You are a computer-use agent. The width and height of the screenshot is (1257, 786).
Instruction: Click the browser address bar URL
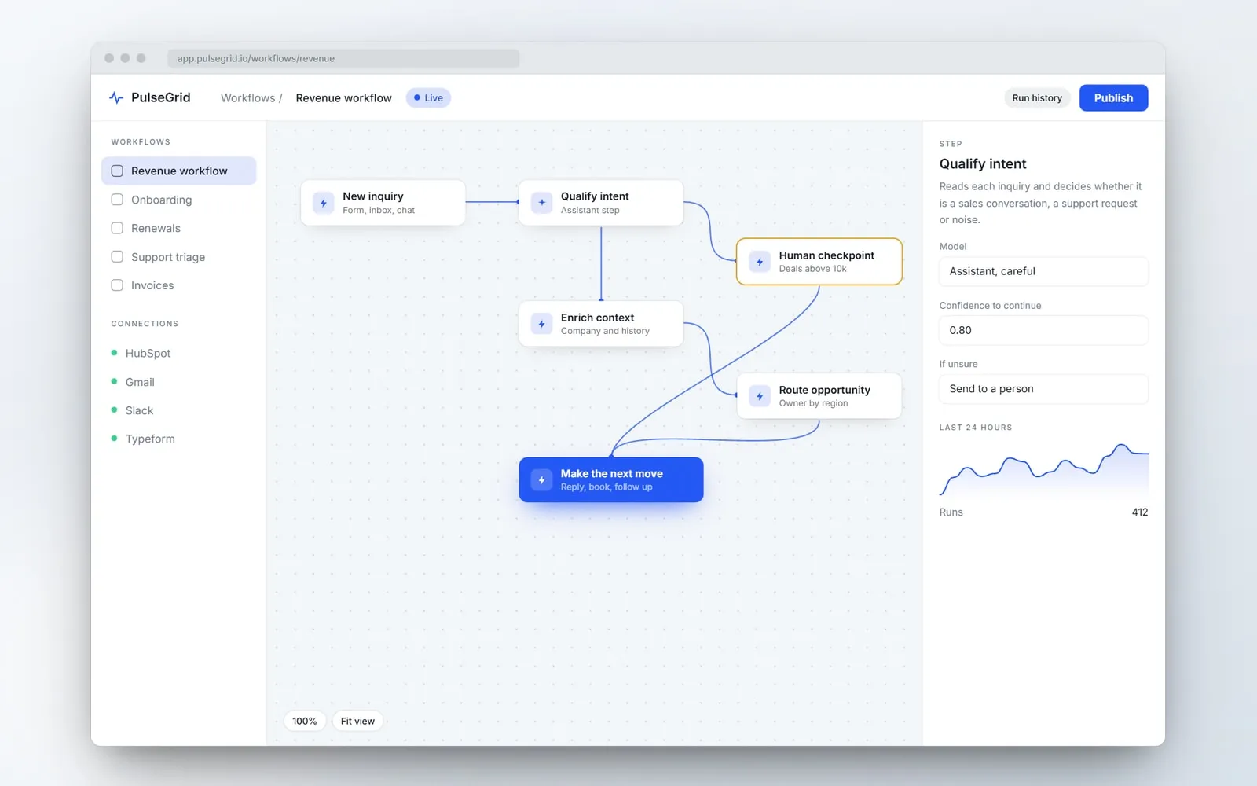(343, 58)
